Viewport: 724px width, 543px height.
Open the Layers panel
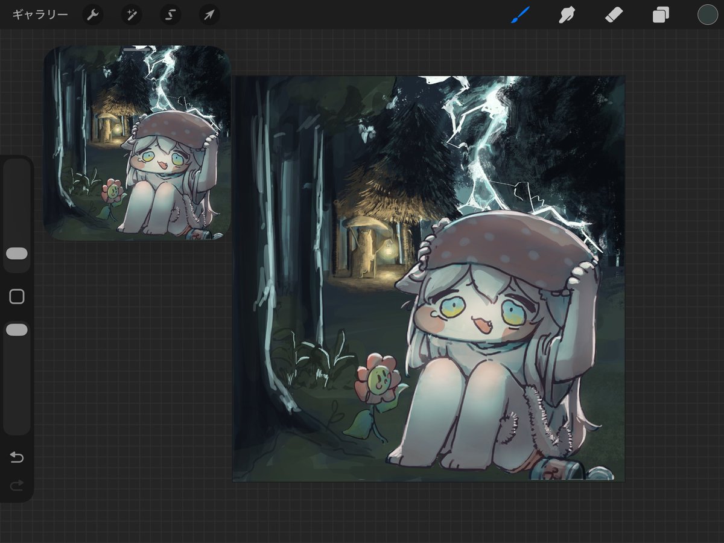pyautogui.click(x=661, y=14)
